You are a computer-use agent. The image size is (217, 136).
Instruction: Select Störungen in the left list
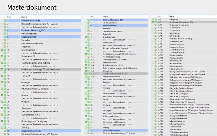tap(40, 108)
